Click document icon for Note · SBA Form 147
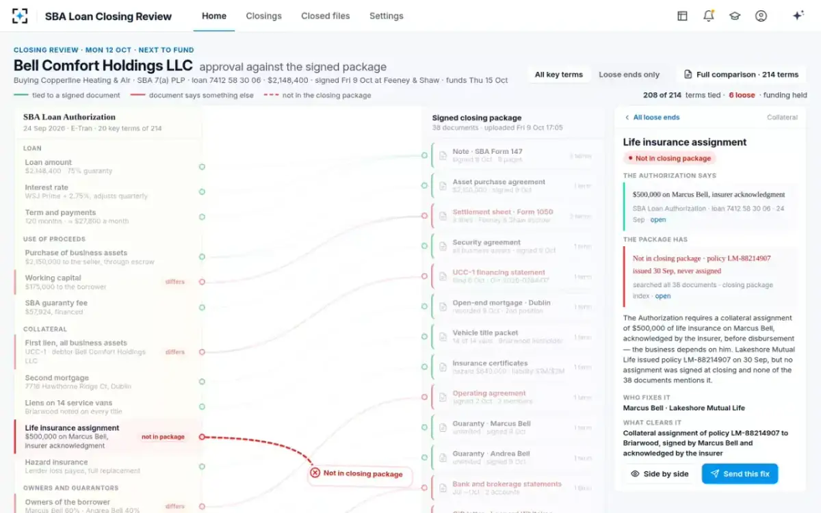 click(443, 156)
